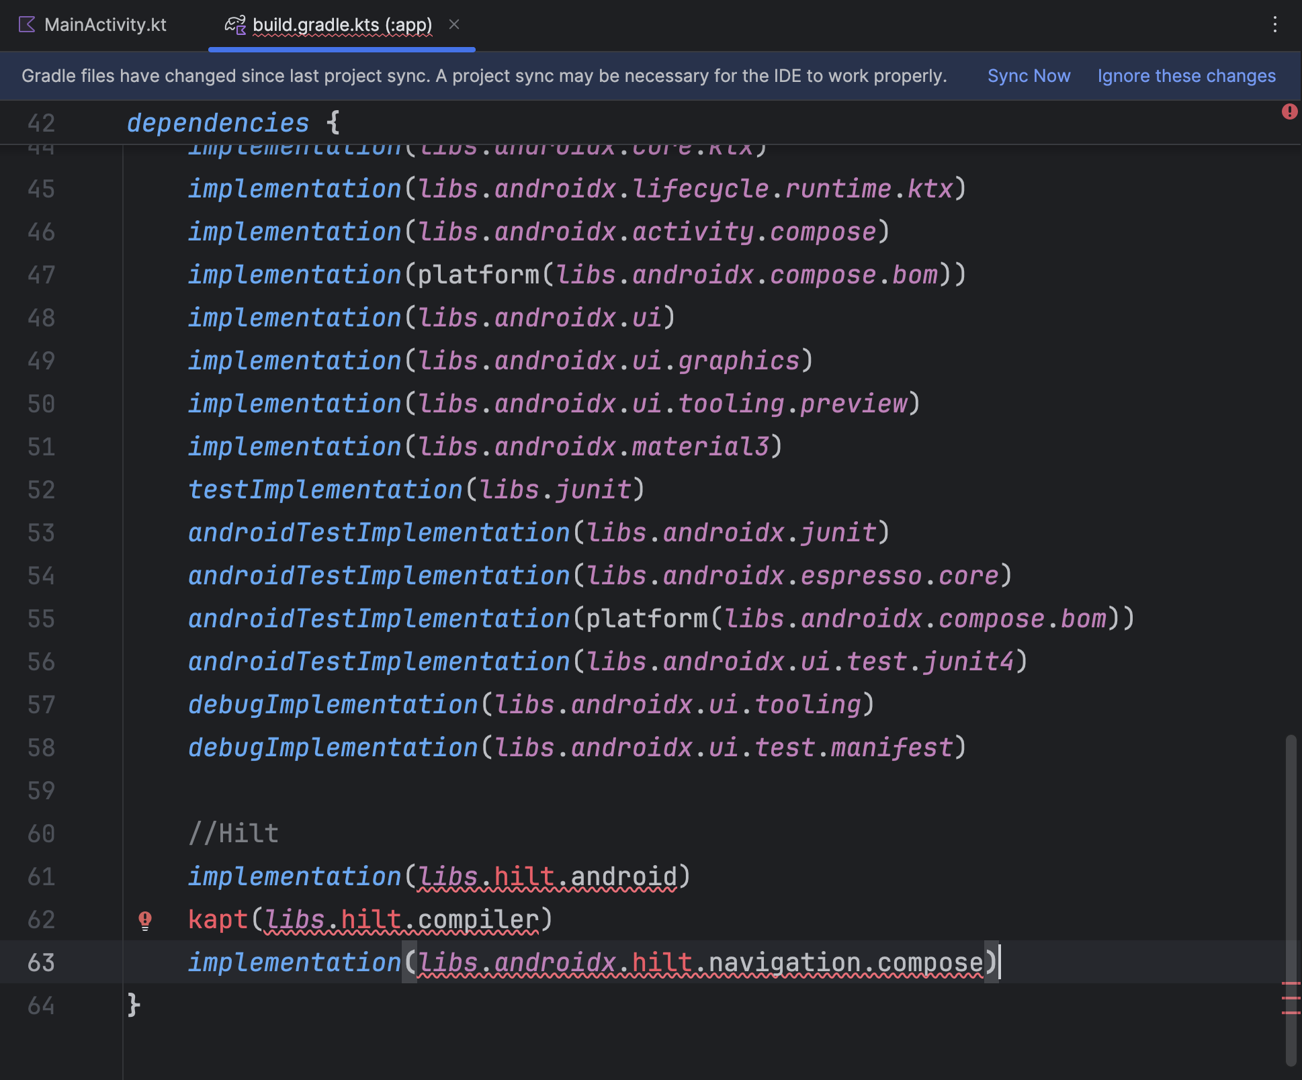This screenshot has height=1080, width=1302.
Task: Switch to the MainActivity.kt tab
Action: 105,25
